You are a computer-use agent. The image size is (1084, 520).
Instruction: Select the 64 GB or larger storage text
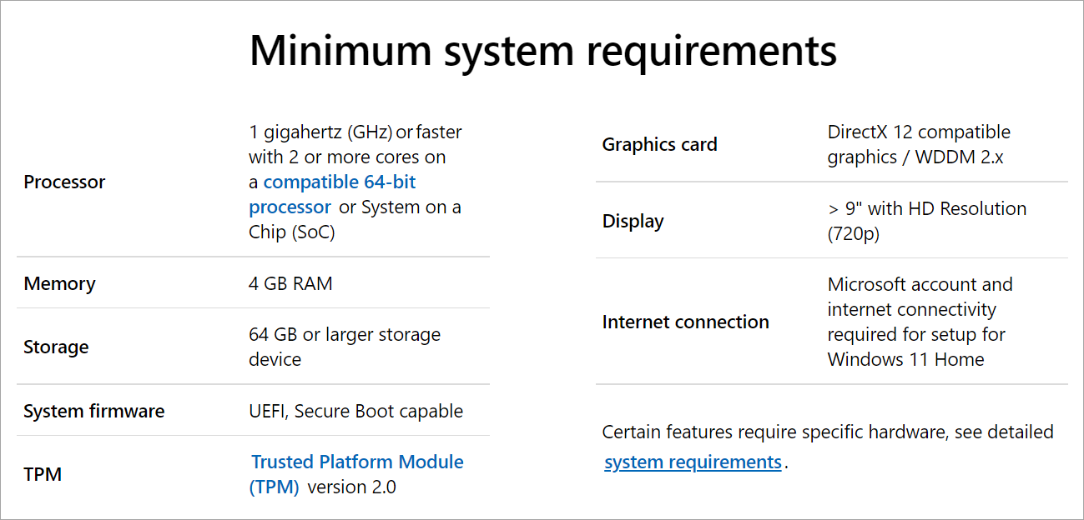pyautogui.click(x=345, y=347)
